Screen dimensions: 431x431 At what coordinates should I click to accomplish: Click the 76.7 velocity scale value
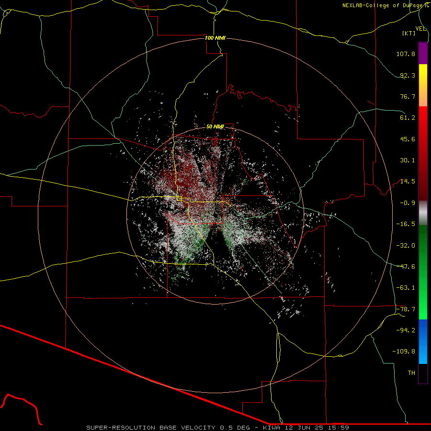click(x=408, y=96)
